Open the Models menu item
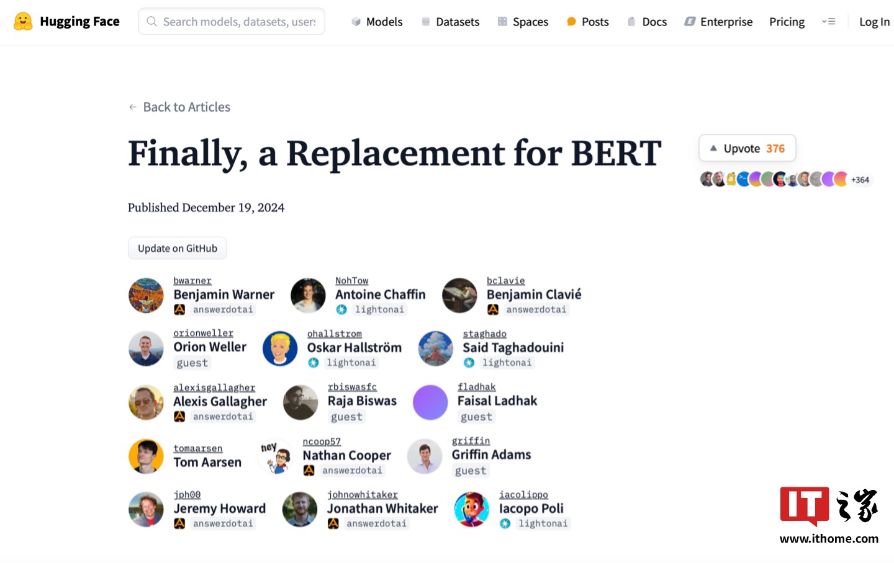 pyautogui.click(x=377, y=22)
